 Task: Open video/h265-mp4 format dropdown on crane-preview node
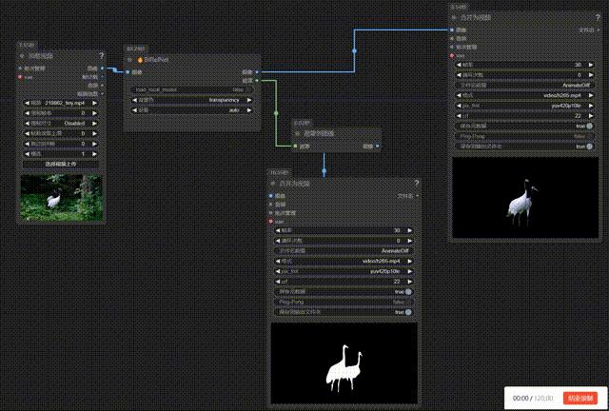(x=524, y=95)
